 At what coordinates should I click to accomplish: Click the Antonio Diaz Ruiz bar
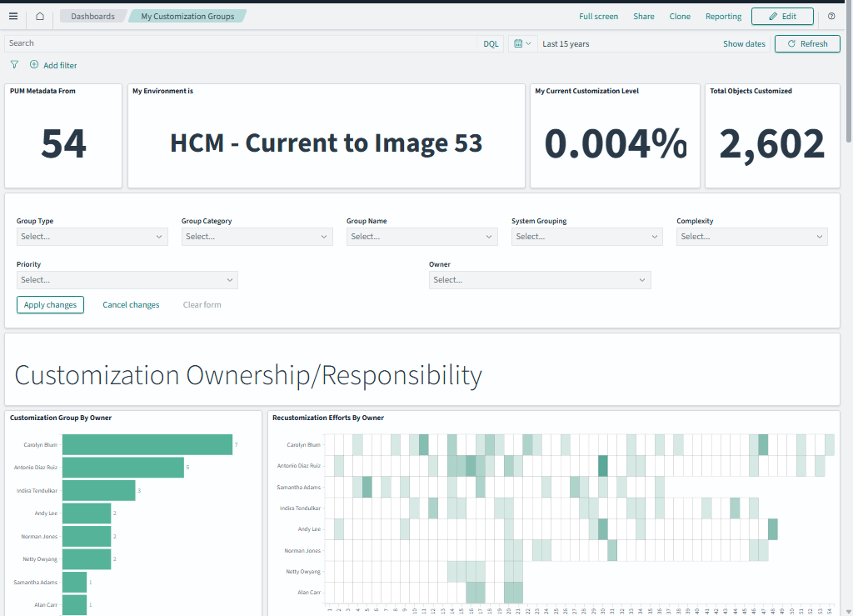point(123,468)
